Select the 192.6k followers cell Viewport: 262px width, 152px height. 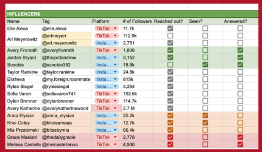[137, 94]
